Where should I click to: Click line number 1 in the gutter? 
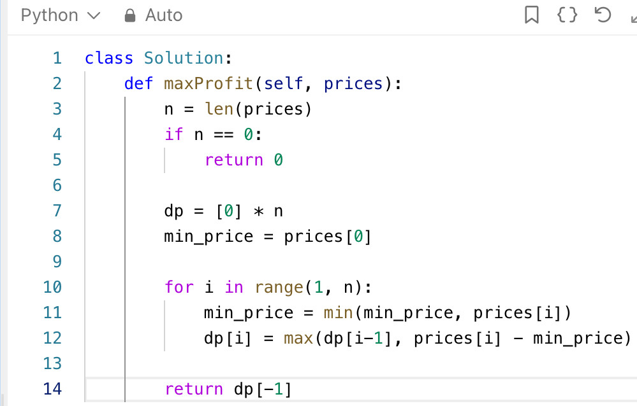coord(57,58)
